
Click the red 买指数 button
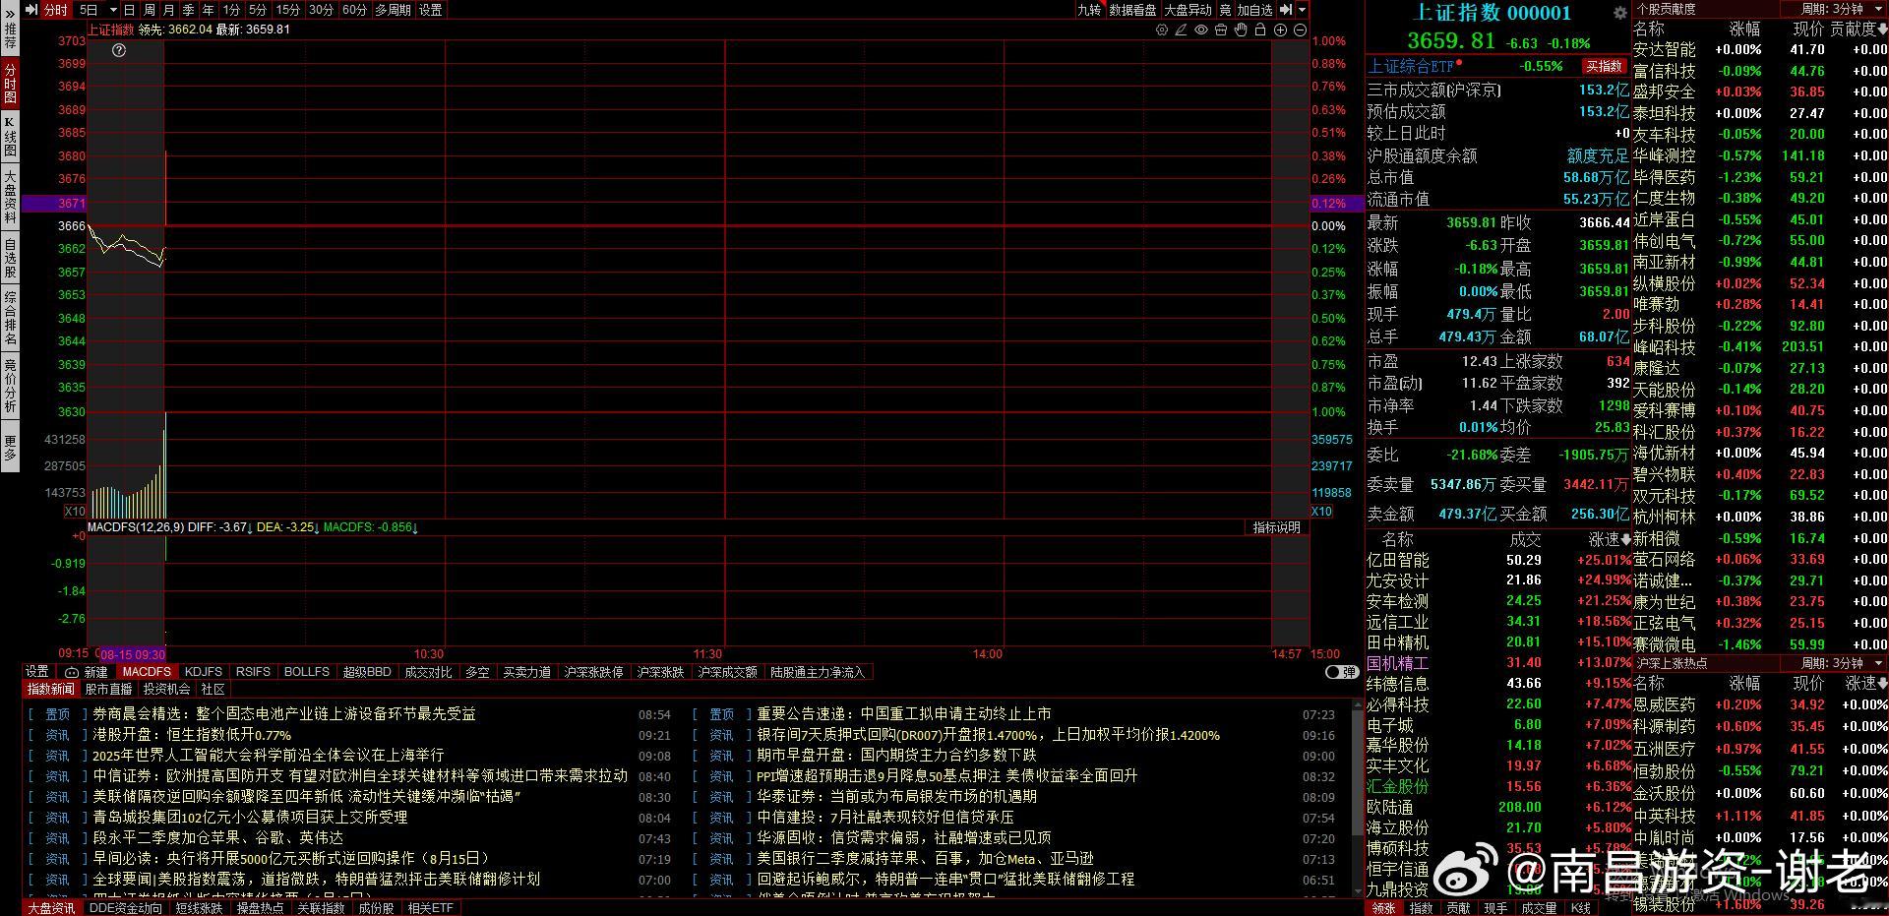(1604, 66)
